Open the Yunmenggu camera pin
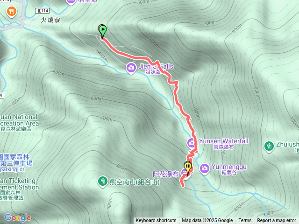Image resolution: width=299 pixels, height=224 pixels. (205, 169)
